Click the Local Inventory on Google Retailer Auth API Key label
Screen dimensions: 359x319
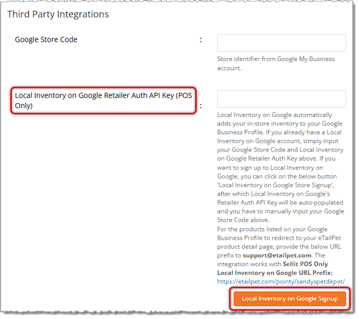point(103,100)
